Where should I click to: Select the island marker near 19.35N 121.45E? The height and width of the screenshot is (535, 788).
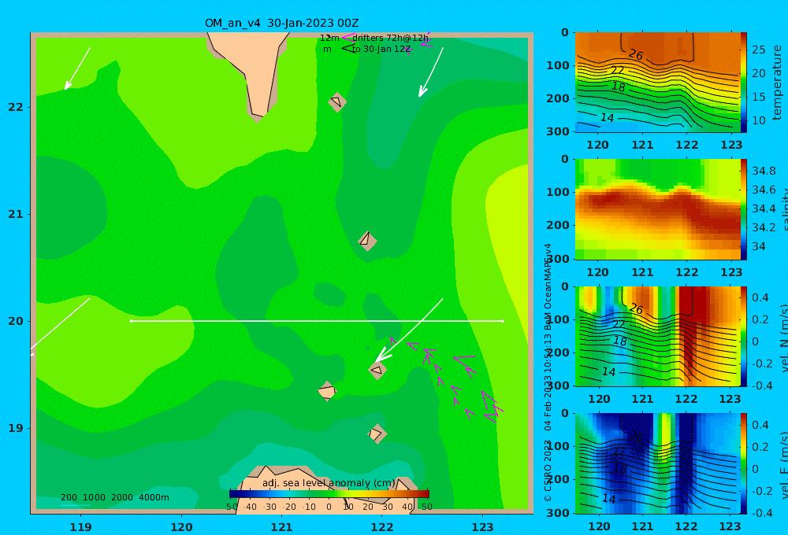327,391
